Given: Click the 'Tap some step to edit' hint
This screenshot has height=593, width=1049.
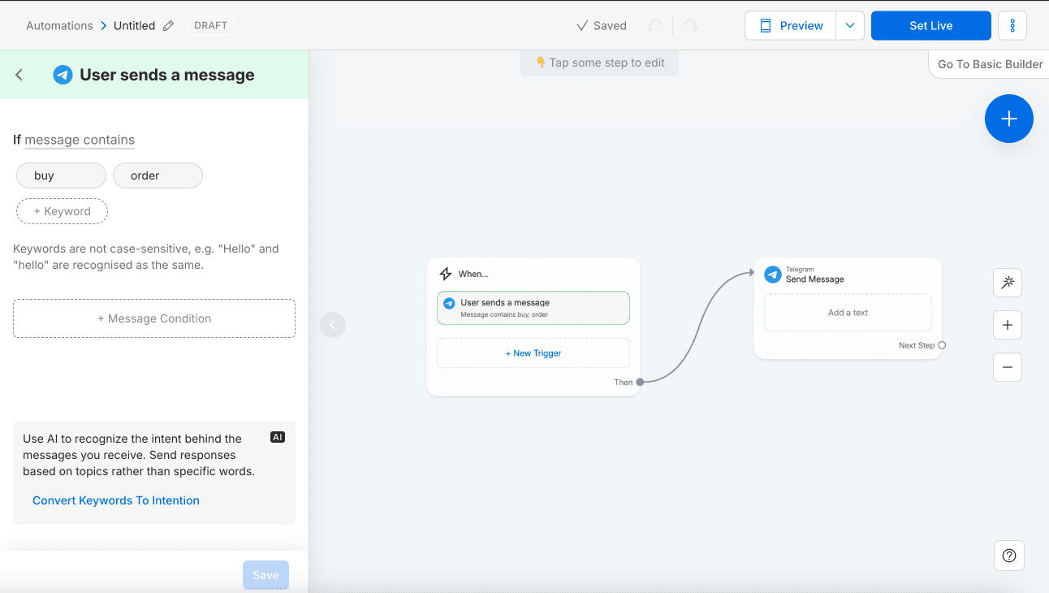Looking at the screenshot, I should point(600,63).
